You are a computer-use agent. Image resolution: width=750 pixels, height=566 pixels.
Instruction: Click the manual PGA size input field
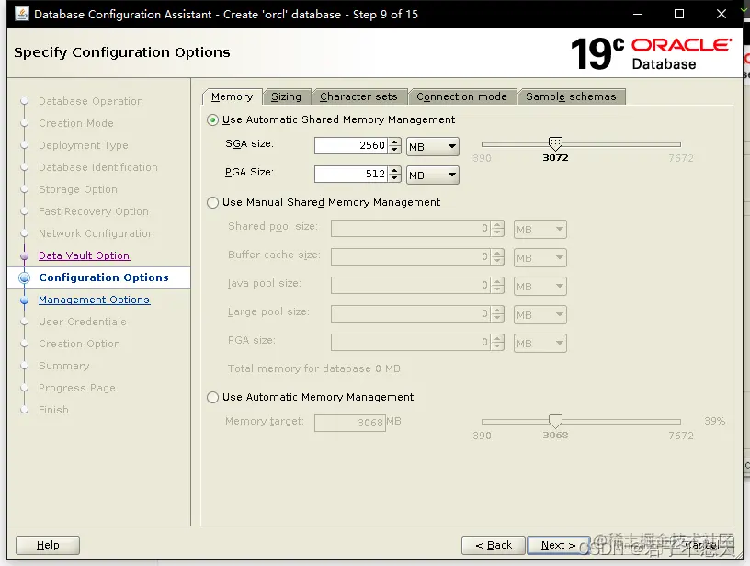tap(411, 343)
